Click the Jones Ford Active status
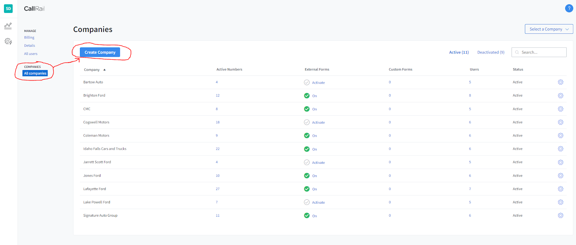576x245 pixels. (517, 176)
